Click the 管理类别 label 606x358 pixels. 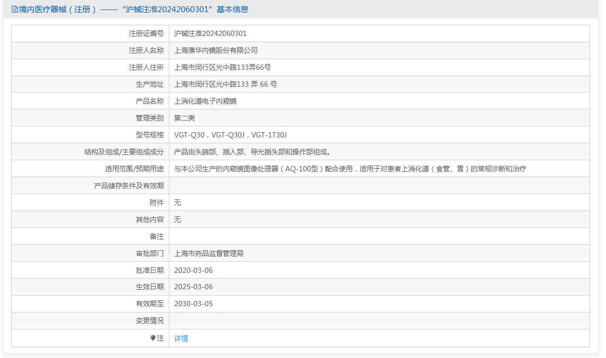click(150, 118)
